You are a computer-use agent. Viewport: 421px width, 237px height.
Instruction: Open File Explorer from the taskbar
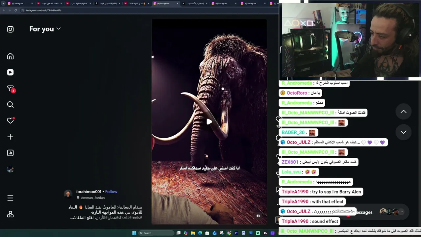(x=193, y=233)
